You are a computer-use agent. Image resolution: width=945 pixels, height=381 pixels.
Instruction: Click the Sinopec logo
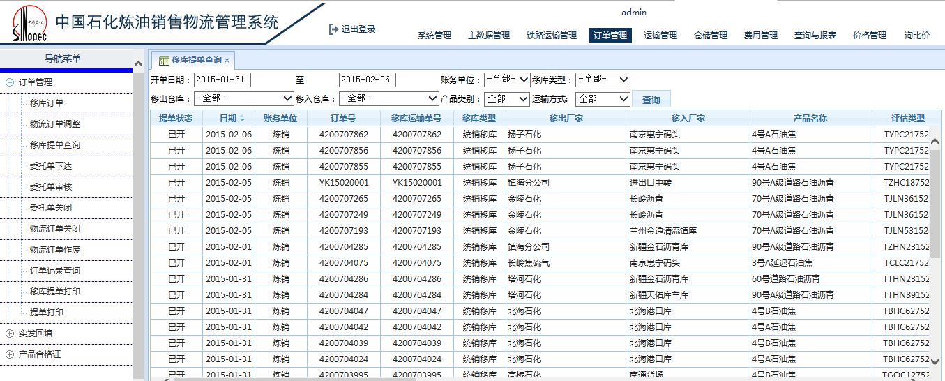pos(28,24)
